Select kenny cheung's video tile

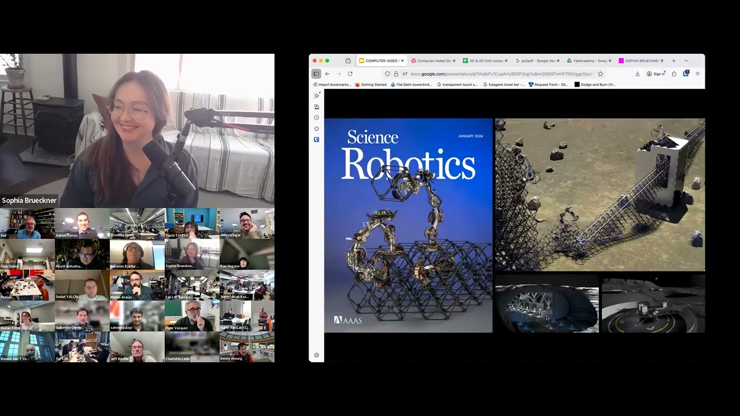click(247, 347)
